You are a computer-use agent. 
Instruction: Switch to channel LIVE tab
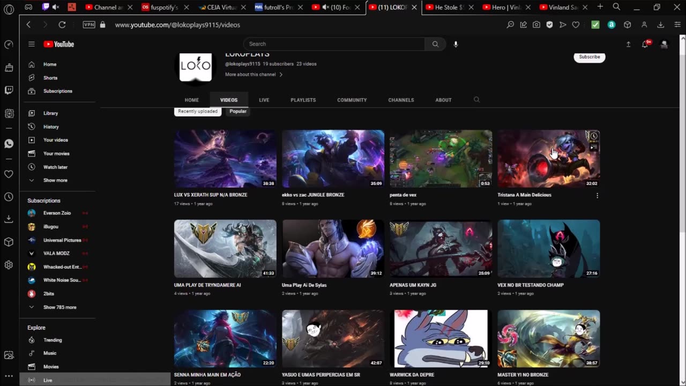click(x=264, y=100)
